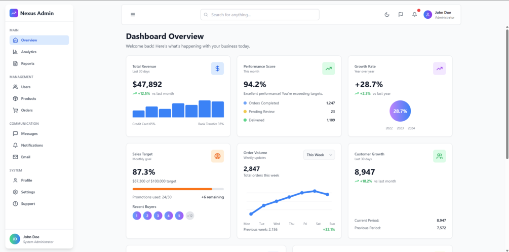The height and width of the screenshot is (252, 509).
Task: Open Analytics in the sidebar
Action: pos(40,52)
